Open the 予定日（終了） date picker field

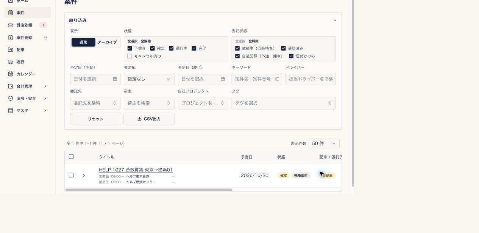coord(203,79)
